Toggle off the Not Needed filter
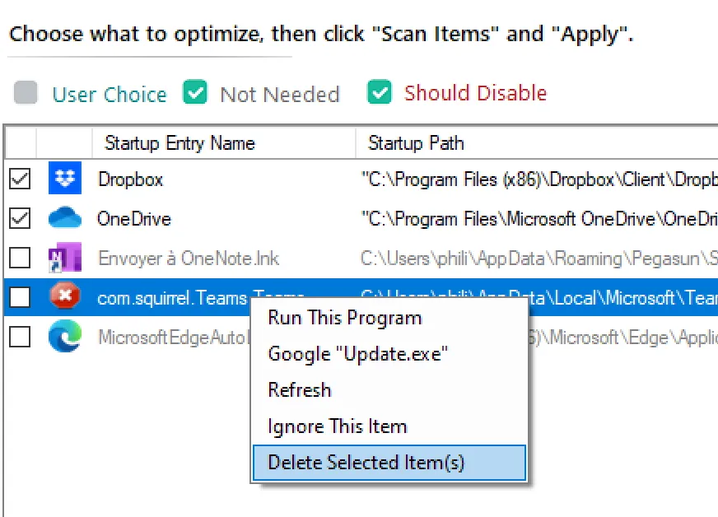Screen dimensions: 718x517 pyautogui.click(x=195, y=92)
